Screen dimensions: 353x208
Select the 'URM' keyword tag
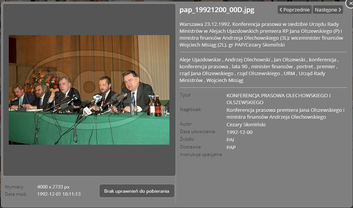point(289,73)
